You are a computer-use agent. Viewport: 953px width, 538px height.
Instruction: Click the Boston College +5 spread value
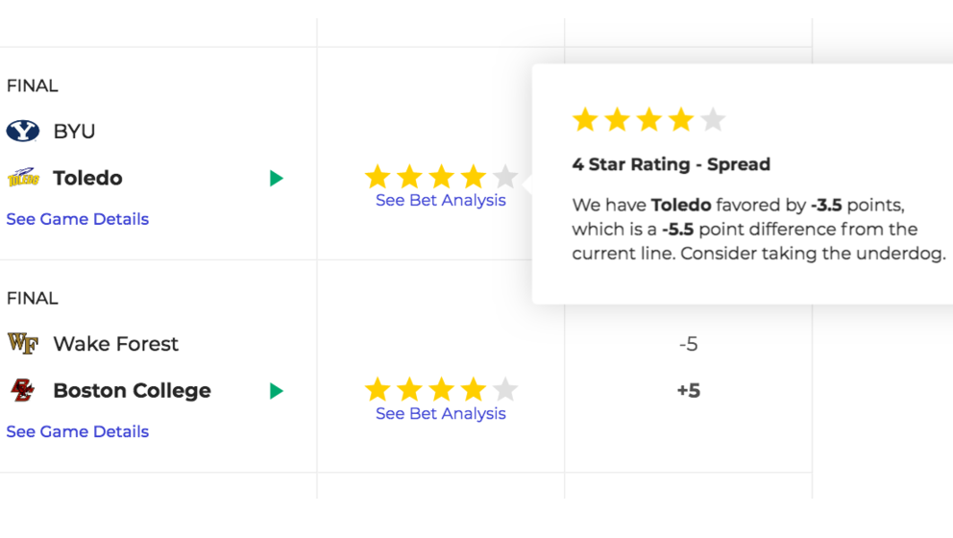pyautogui.click(x=689, y=390)
